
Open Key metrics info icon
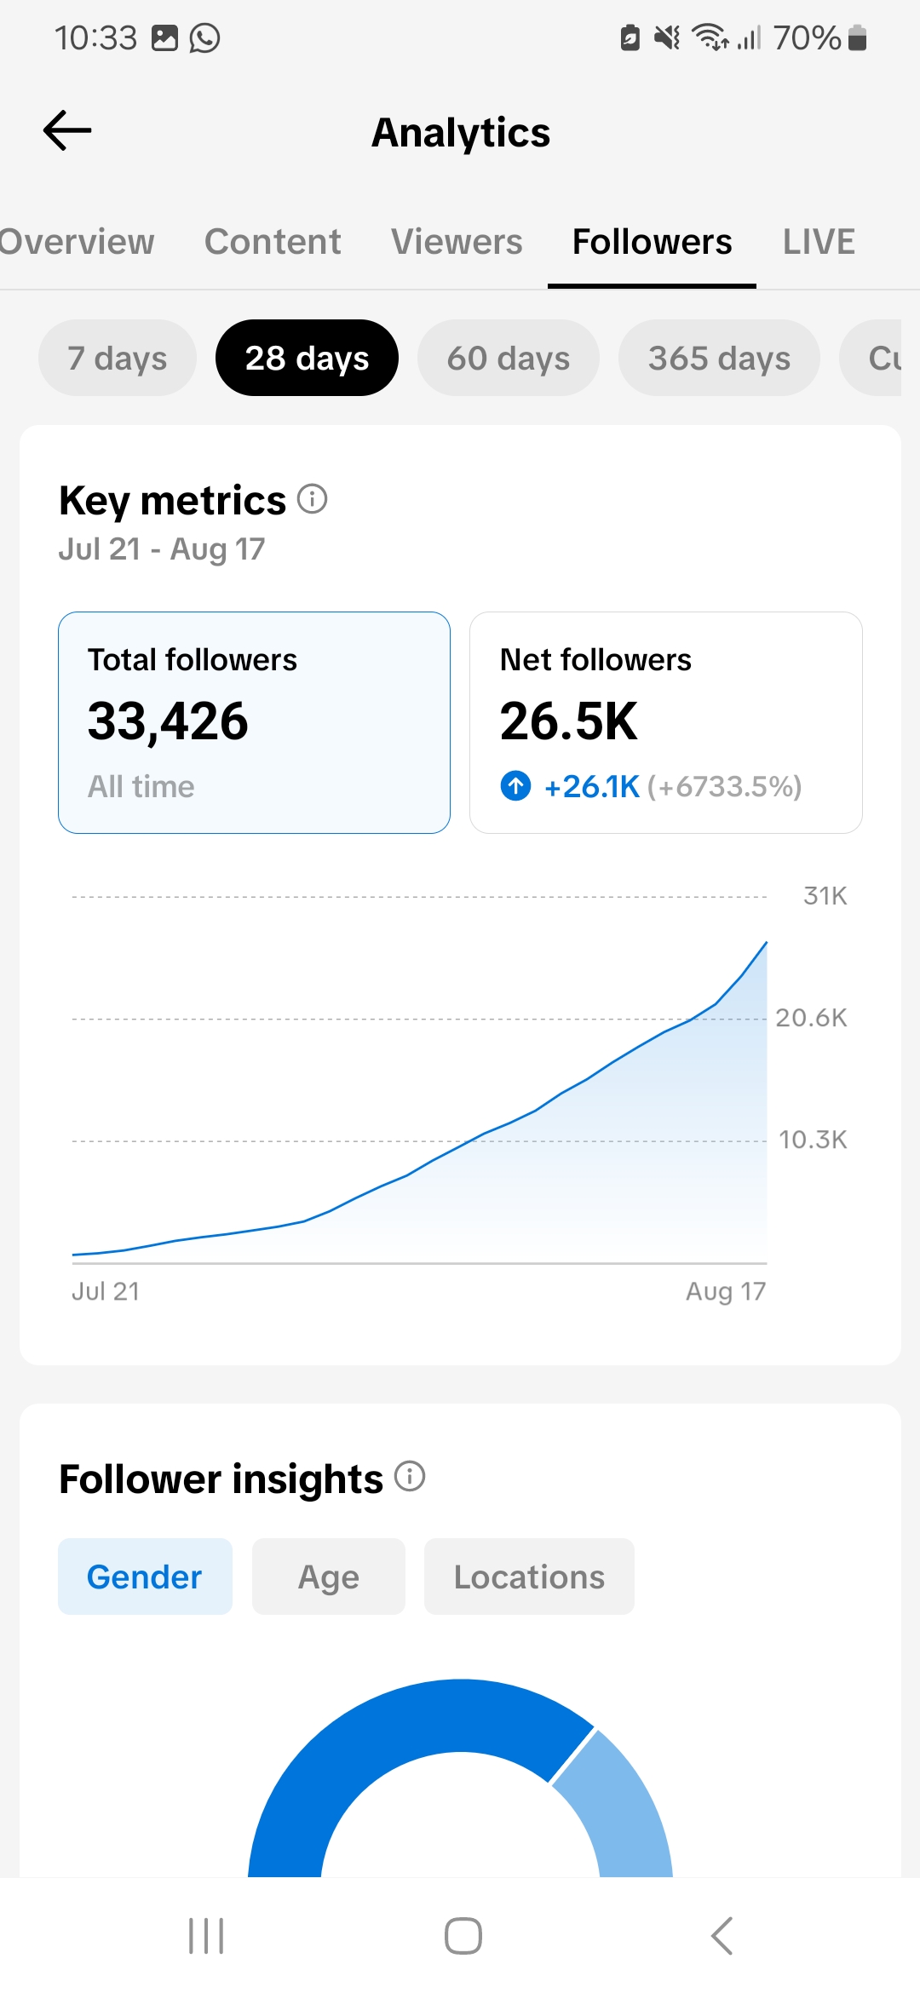(313, 499)
